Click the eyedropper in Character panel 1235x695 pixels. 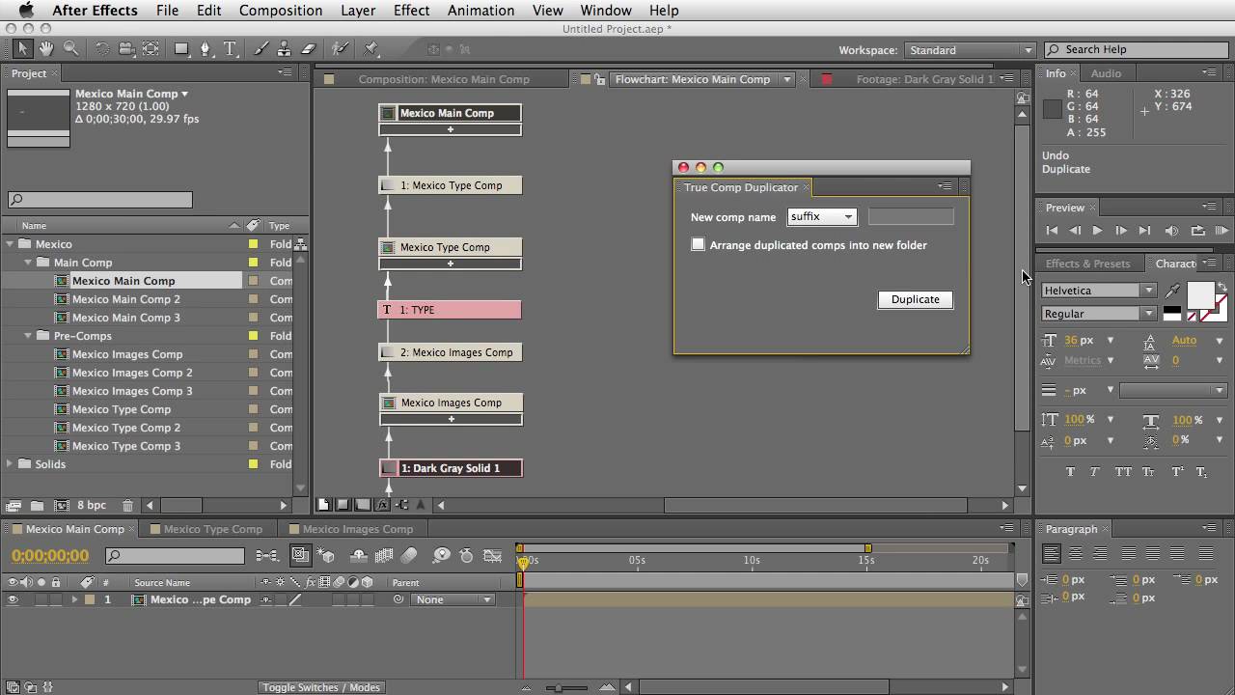(x=1172, y=291)
